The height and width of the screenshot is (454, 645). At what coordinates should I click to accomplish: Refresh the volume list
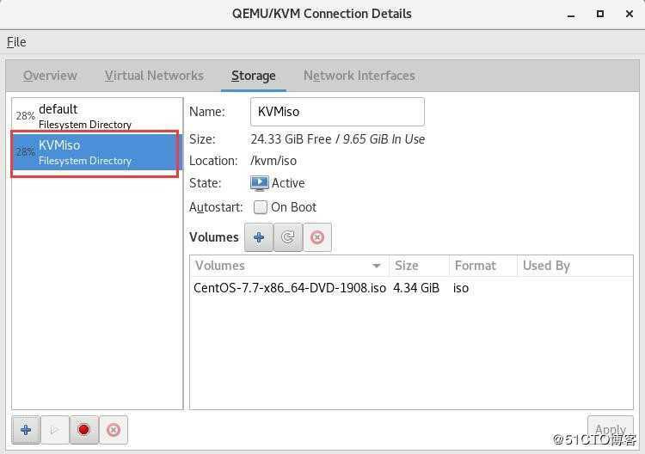(288, 237)
